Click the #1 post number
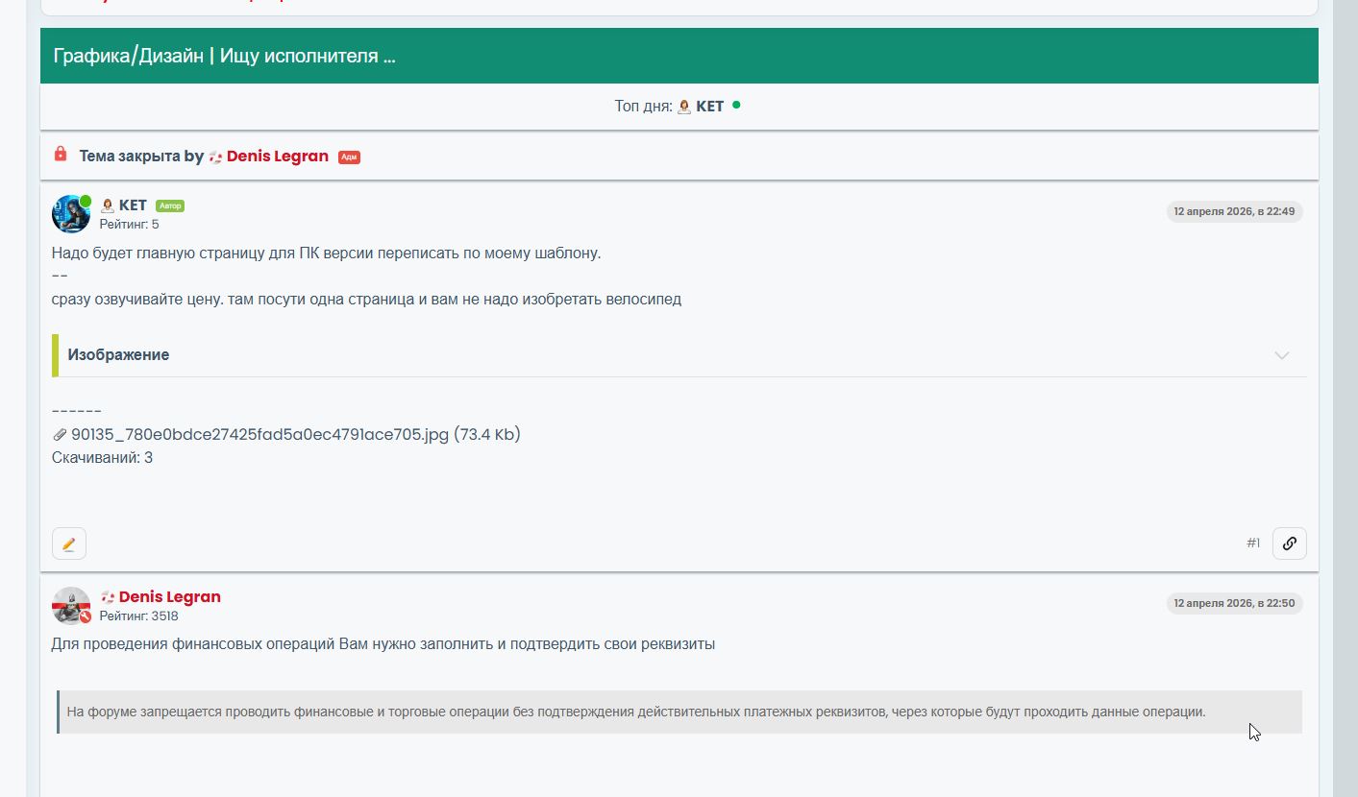 point(1253,543)
